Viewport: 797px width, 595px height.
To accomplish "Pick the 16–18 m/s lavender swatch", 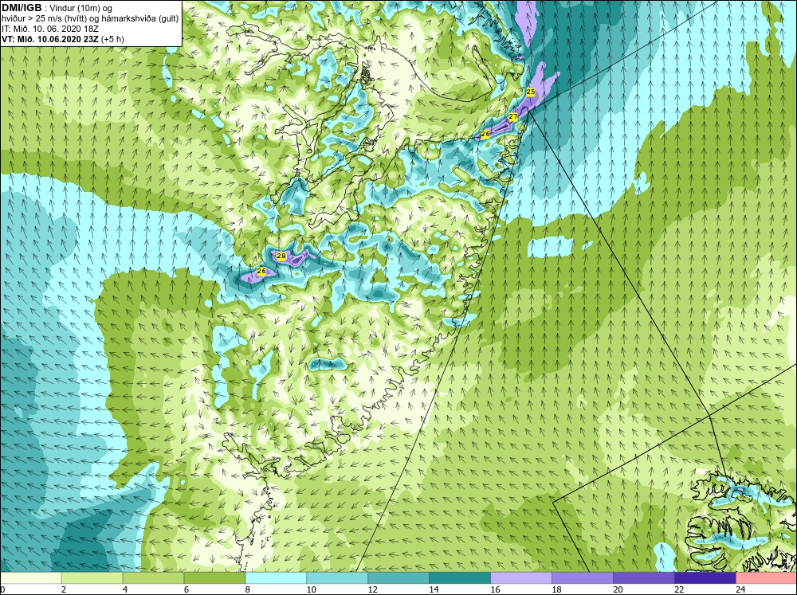I will [521, 577].
